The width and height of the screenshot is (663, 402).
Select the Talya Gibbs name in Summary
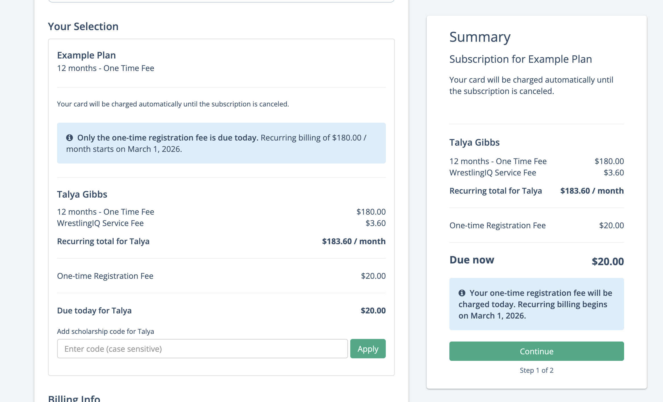pyautogui.click(x=474, y=143)
